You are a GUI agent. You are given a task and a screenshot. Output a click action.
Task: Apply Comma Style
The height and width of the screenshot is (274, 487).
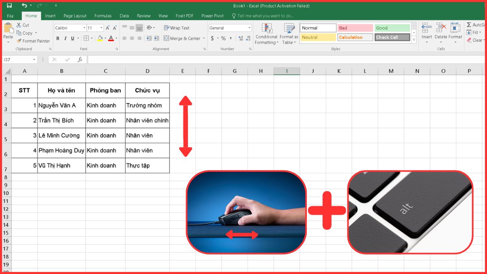coord(231,39)
